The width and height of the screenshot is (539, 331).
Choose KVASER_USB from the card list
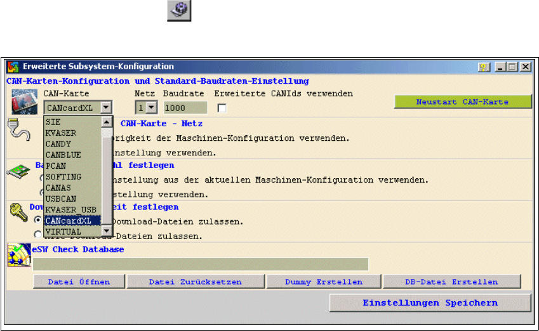72,210
